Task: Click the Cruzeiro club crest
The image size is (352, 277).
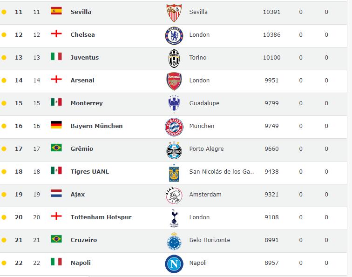Action: [x=174, y=241]
